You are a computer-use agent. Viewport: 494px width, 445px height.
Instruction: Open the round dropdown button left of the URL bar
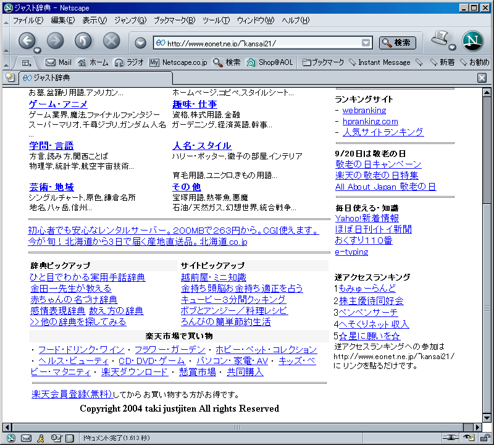coord(141,43)
